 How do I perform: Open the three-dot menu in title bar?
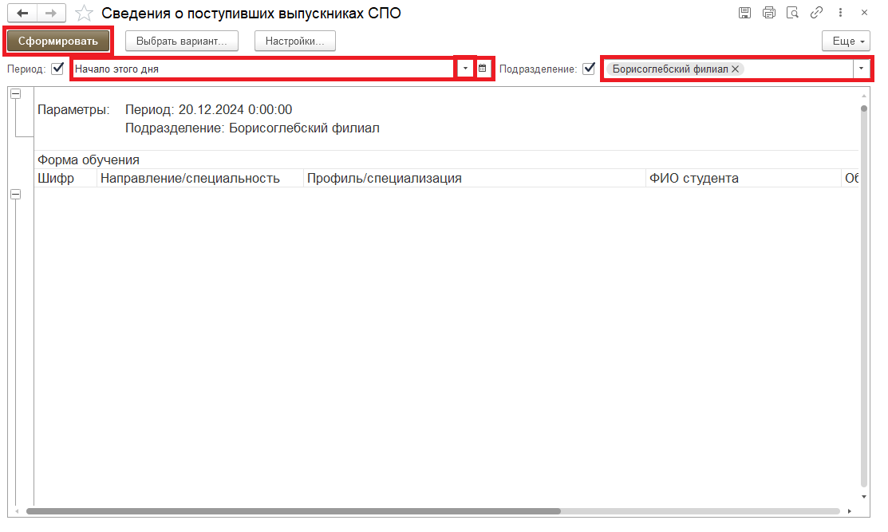pos(841,13)
